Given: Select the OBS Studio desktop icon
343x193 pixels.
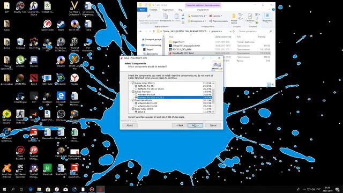Looking at the screenshot, I should 61,116.
